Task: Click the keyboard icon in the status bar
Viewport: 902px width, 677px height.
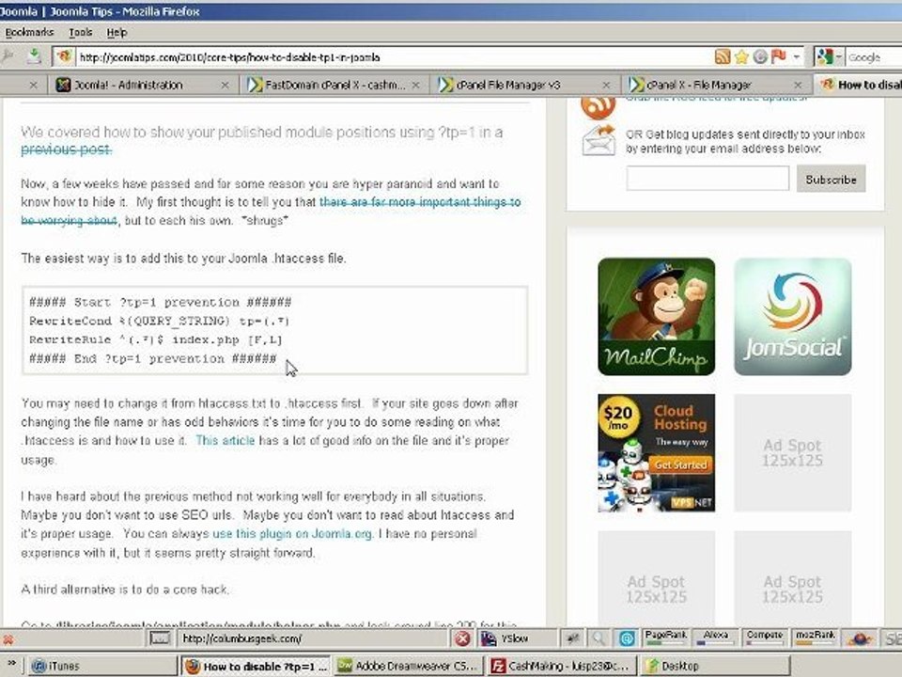Action: pyautogui.click(x=160, y=638)
